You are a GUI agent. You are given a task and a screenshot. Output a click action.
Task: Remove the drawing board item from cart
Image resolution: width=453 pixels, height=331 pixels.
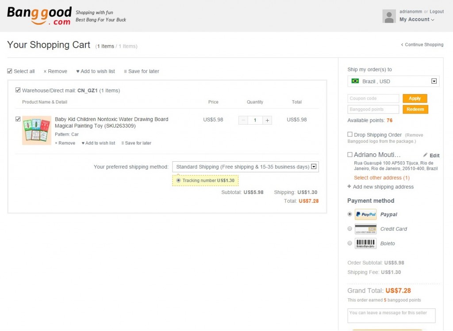tap(65, 143)
